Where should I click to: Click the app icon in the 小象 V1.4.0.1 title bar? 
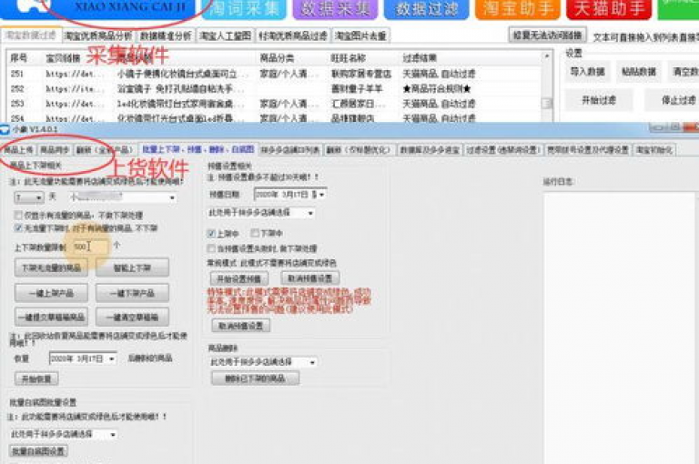pos(5,130)
